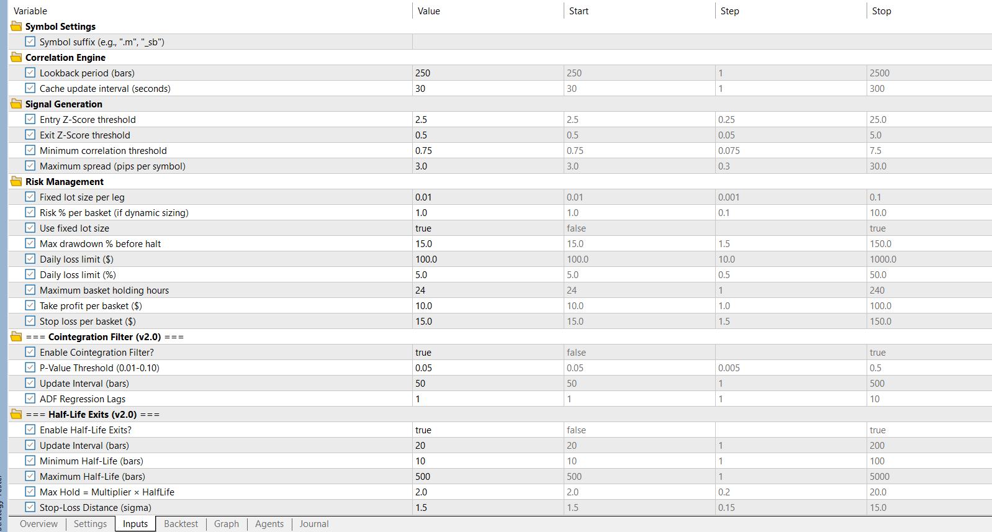This screenshot has width=992, height=532.
Task: Click the Half-Life Exits folder icon
Action: click(16, 414)
